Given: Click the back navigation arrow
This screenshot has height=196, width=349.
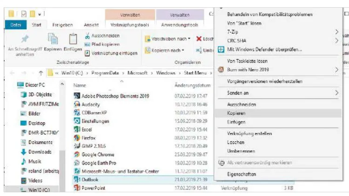Looking at the screenshot, I should click(x=12, y=73).
